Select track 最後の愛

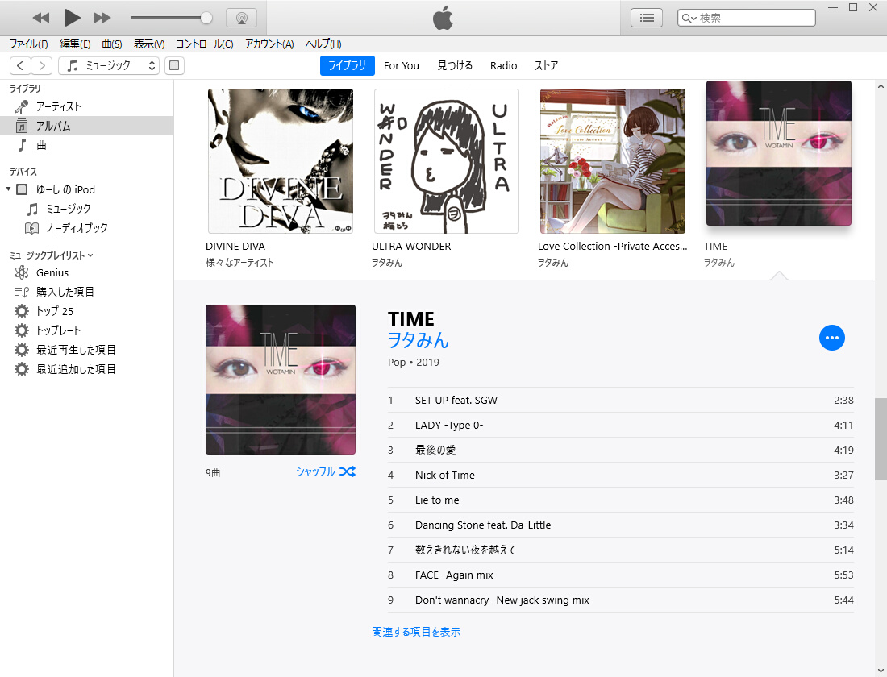click(621, 451)
